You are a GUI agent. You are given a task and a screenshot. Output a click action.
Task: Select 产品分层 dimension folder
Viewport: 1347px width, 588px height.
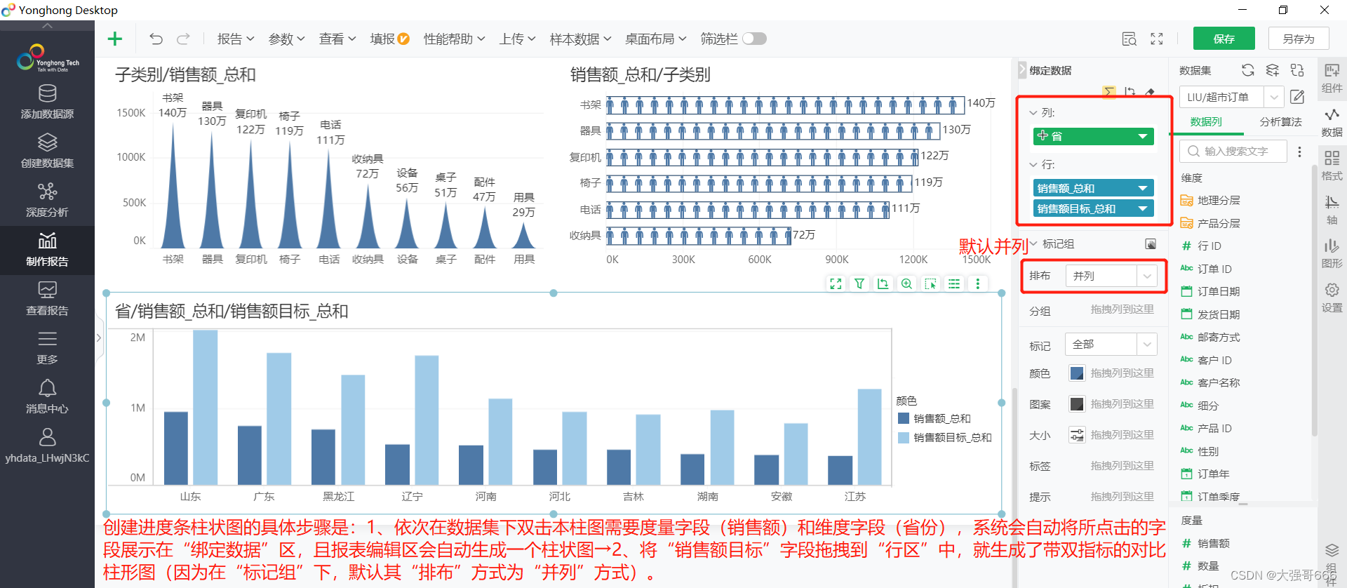point(1211,223)
